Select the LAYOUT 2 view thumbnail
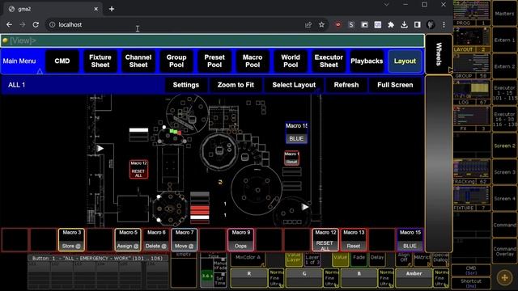Viewport: 518px width, 291px height. coord(471,40)
